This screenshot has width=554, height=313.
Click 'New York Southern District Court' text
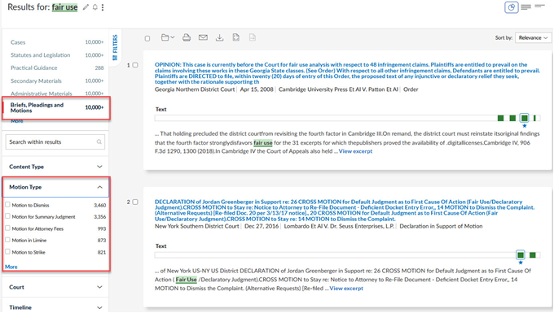(197, 226)
